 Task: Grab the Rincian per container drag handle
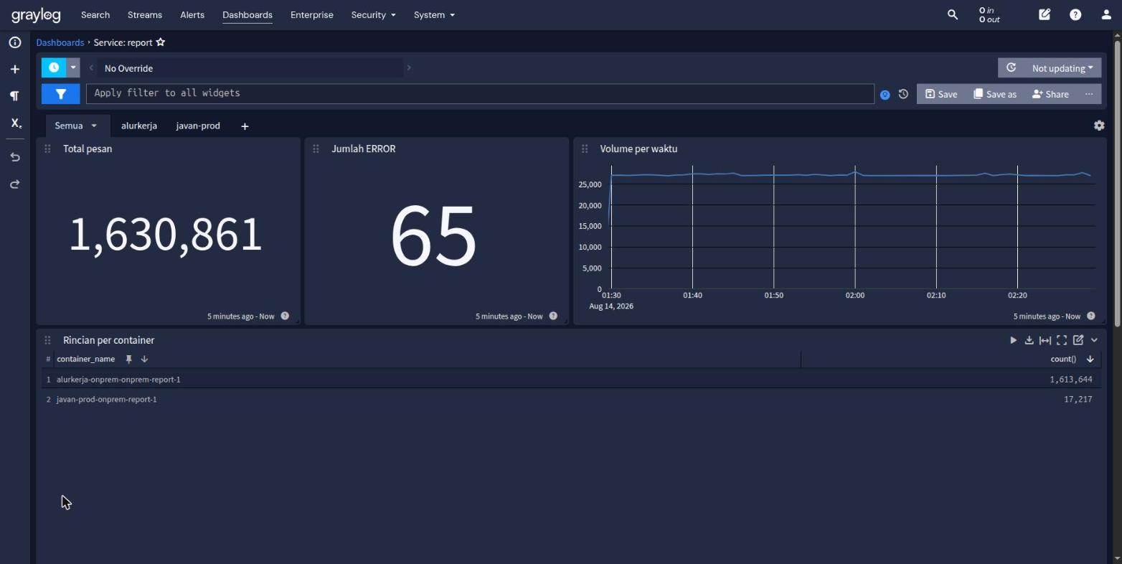(47, 340)
